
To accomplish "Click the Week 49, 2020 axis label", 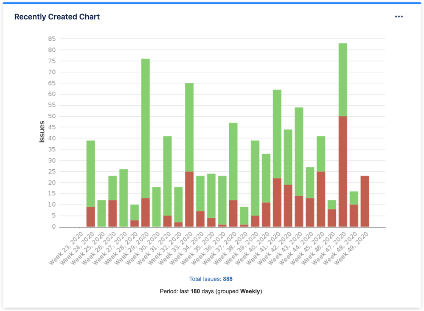I will pos(351,249).
